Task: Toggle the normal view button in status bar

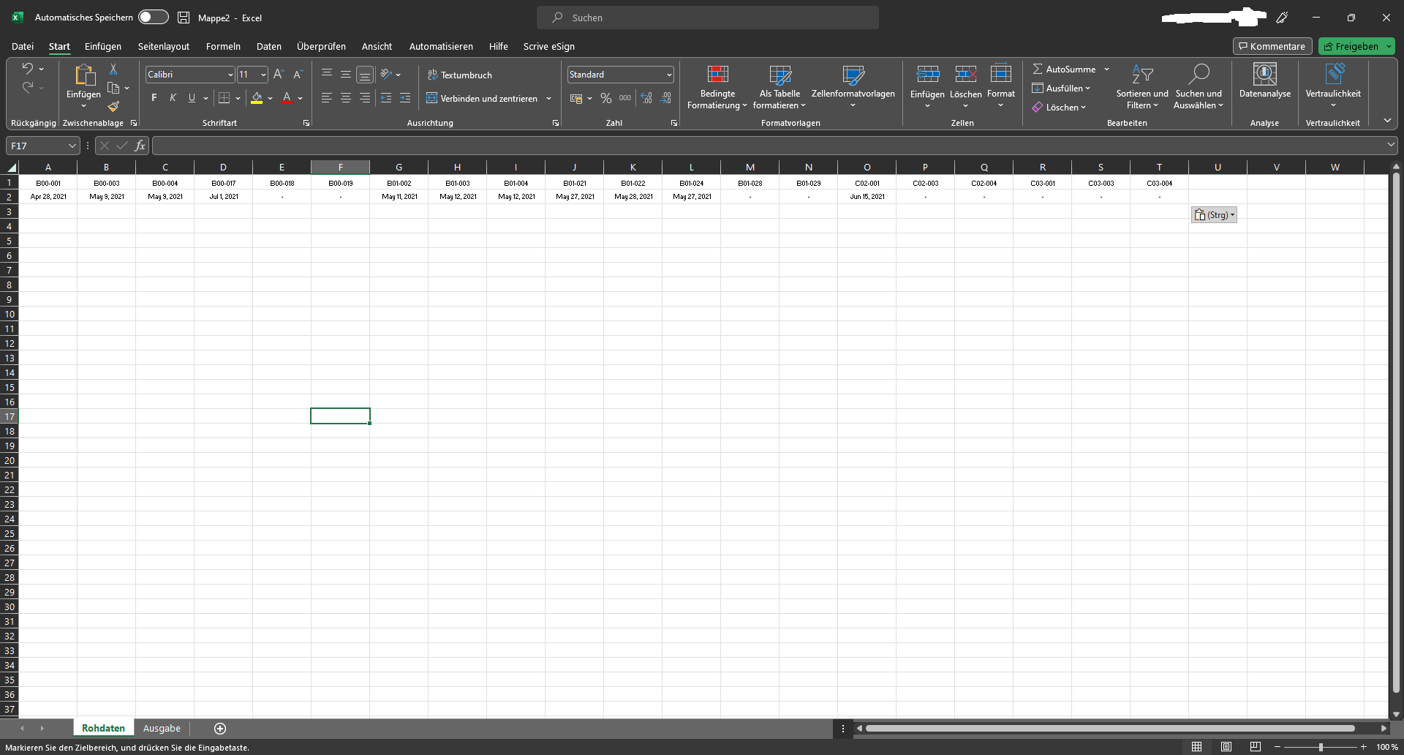Action: click(x=1197, y=747)
